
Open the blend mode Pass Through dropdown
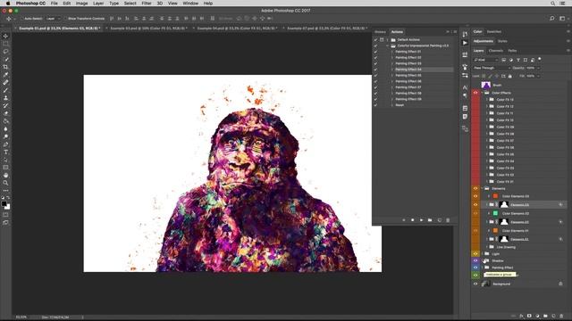pyautogui.click(x=492, y=68)
